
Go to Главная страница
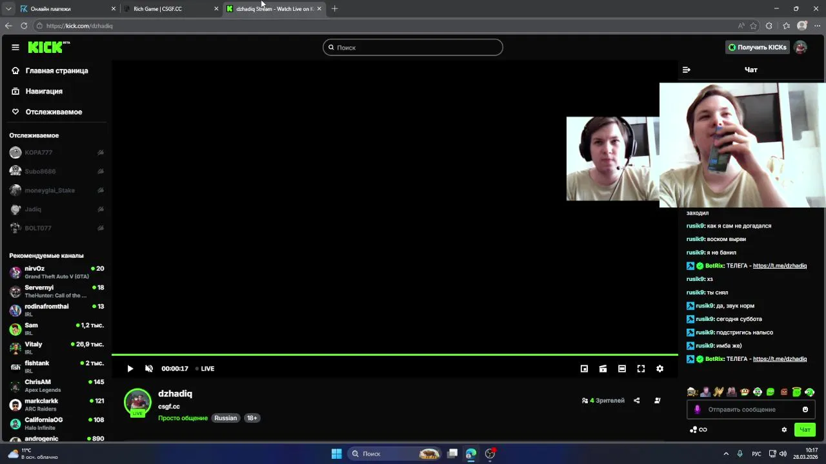tap(50, 71)
